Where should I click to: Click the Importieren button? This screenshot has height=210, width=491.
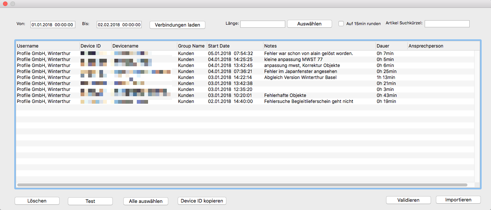pos(458,200)
